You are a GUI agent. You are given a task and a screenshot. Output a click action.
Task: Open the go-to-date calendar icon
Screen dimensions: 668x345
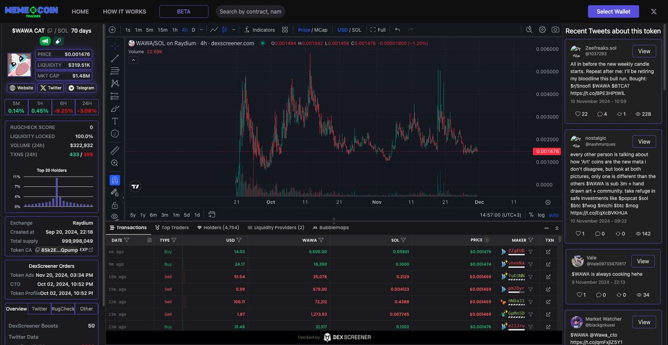[213, 215]
